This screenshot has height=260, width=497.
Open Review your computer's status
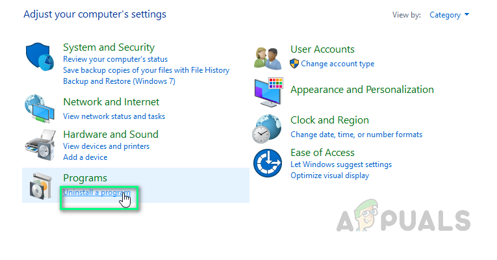pyautogui.click(x=115, y=59)
